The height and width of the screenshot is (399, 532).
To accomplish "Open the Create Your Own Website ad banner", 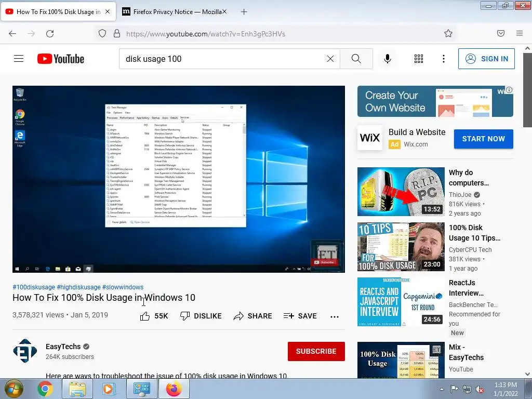I will click(x=435, y=101).
